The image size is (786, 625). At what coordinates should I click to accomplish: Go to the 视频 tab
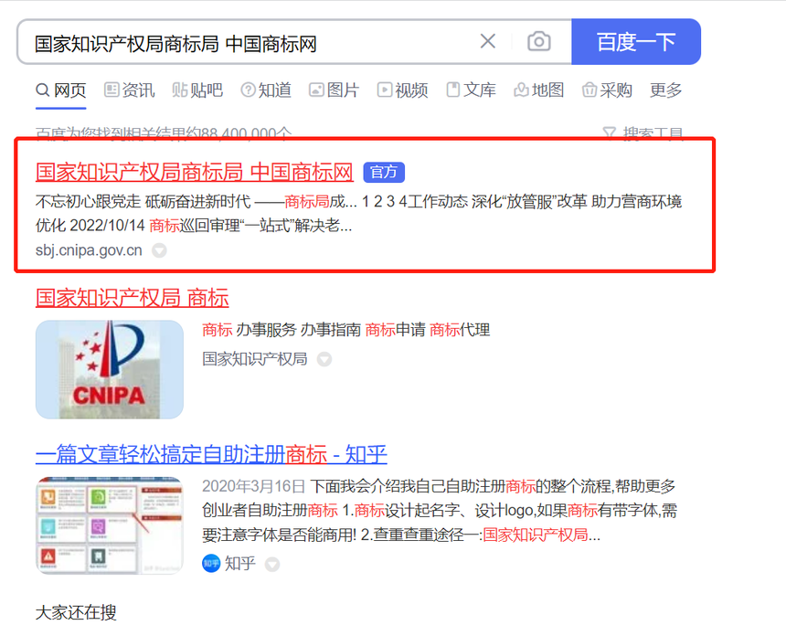402,90
